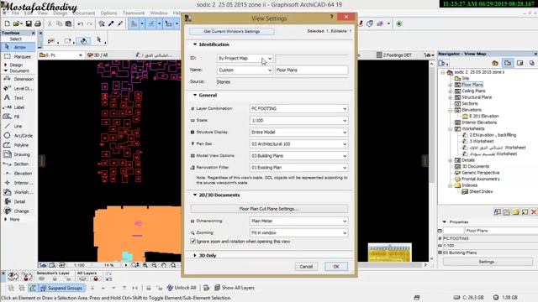Expand the 3D Only section
This screenshot has height=302, width=538.
tap(195, 255)
